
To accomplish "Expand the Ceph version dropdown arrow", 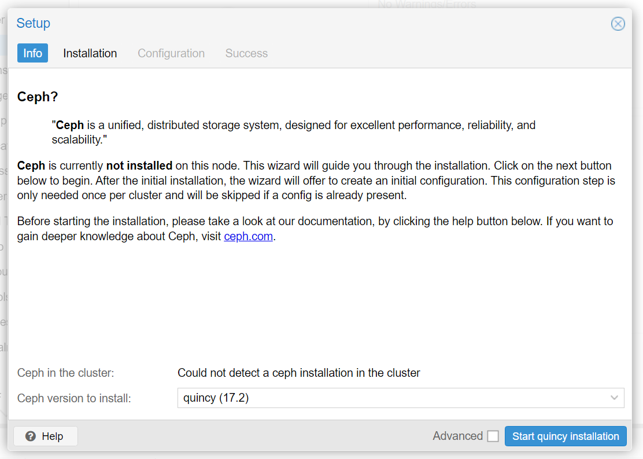I will click(x=614, y=398).
